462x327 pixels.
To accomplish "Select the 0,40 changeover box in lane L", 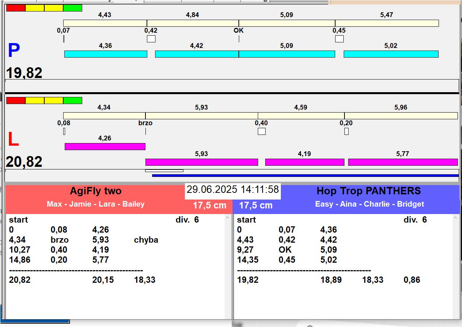I will pyautogui.click(x=262, y=131).
